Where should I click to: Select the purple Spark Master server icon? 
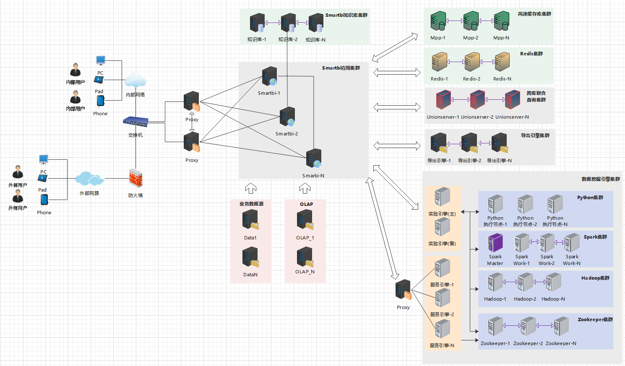(x=495, y=243)
